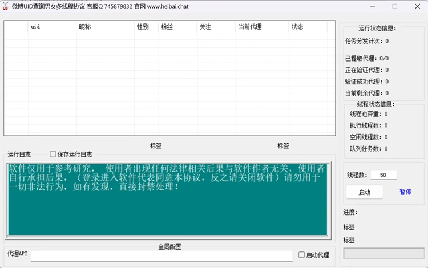Click the 粉丝 column header
Image resolution: width=428 pixels, height=268 pixels.
point(177,27)
